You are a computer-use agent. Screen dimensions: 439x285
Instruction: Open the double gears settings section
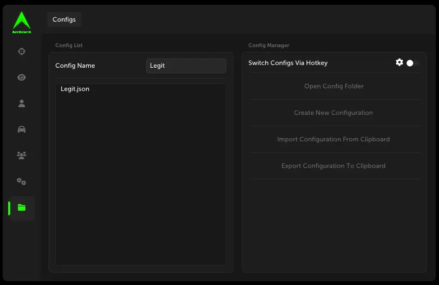point(22,182)
